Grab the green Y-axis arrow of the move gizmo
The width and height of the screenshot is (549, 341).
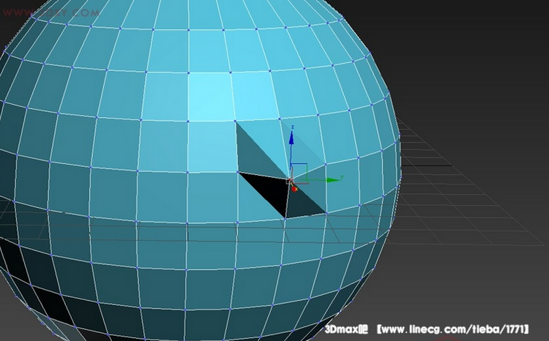coord(332,180)
